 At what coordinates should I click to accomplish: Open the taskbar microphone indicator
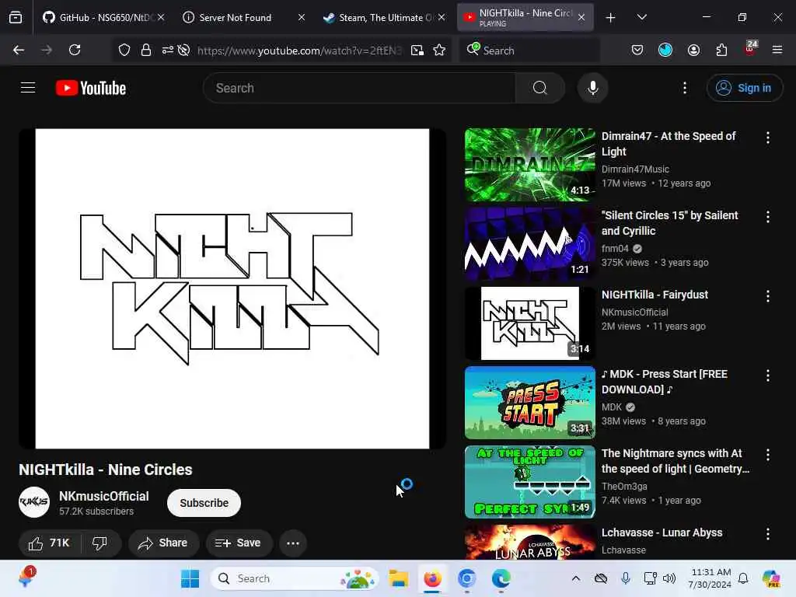pyautogui.click(x=626, y=578)
